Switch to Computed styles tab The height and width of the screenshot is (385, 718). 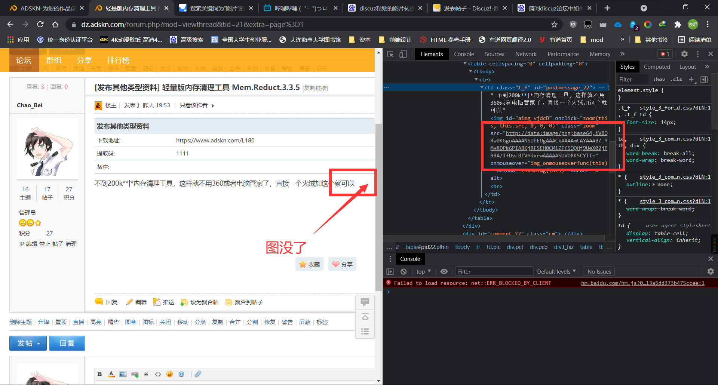tap(657, 67)
